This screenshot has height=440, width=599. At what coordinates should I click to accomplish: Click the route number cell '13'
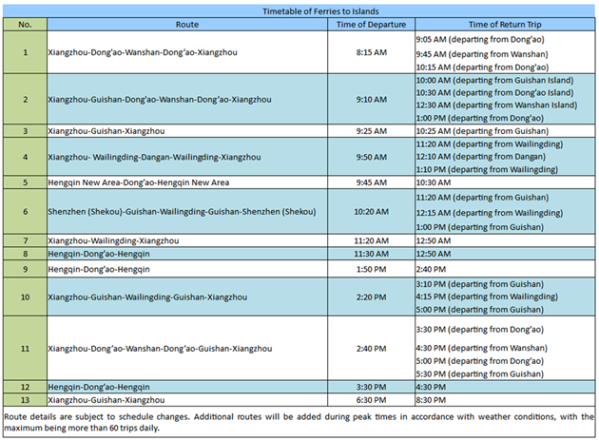point(26,400)
